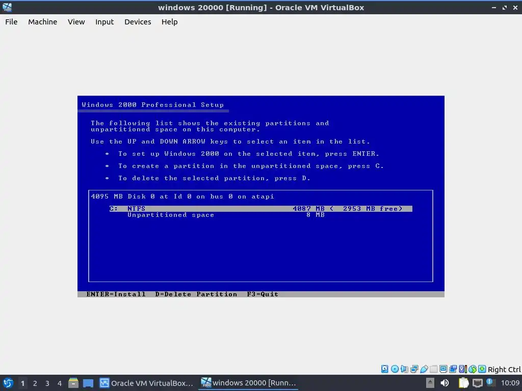Click the VirtualBox window icon in title bar
Image resolution: width=522 pixels, height=391 pixels.
click(x=7, y=7)
